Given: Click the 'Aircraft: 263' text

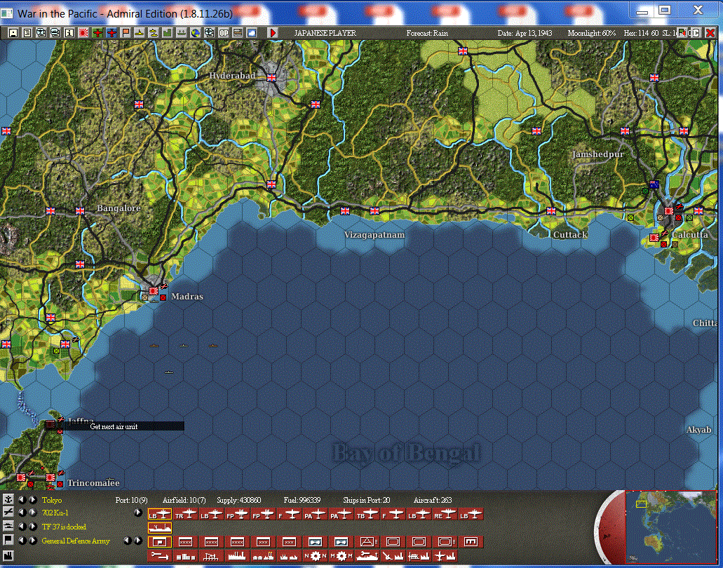Looking at the screenshot, I should click(x=433, y=500).
